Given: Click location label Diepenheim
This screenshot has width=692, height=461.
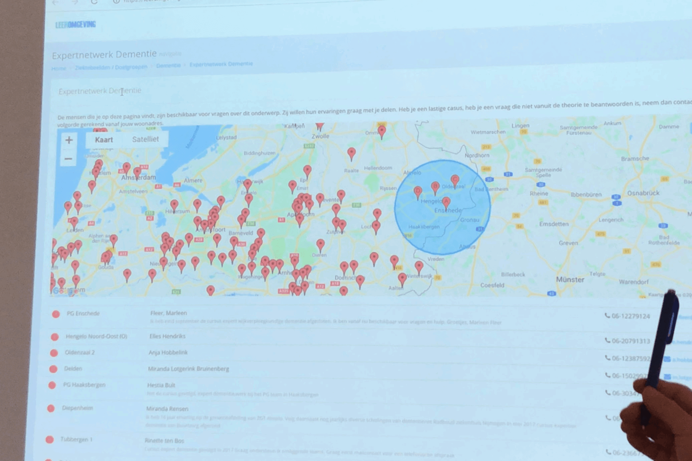Looking at the screenshot, I should pyautogui.click(x=77, y=408).
